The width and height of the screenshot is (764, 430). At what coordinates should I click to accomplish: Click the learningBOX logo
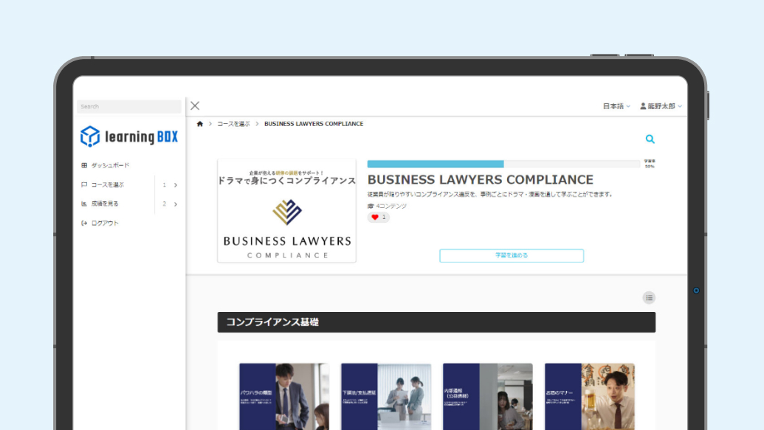click(129, 136)
